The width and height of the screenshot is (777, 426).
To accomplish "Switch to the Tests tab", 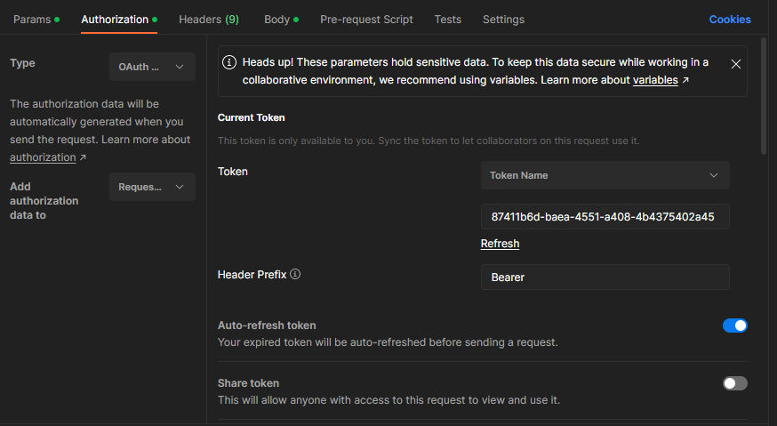I will pyautogui.click(x=448, y=19).
